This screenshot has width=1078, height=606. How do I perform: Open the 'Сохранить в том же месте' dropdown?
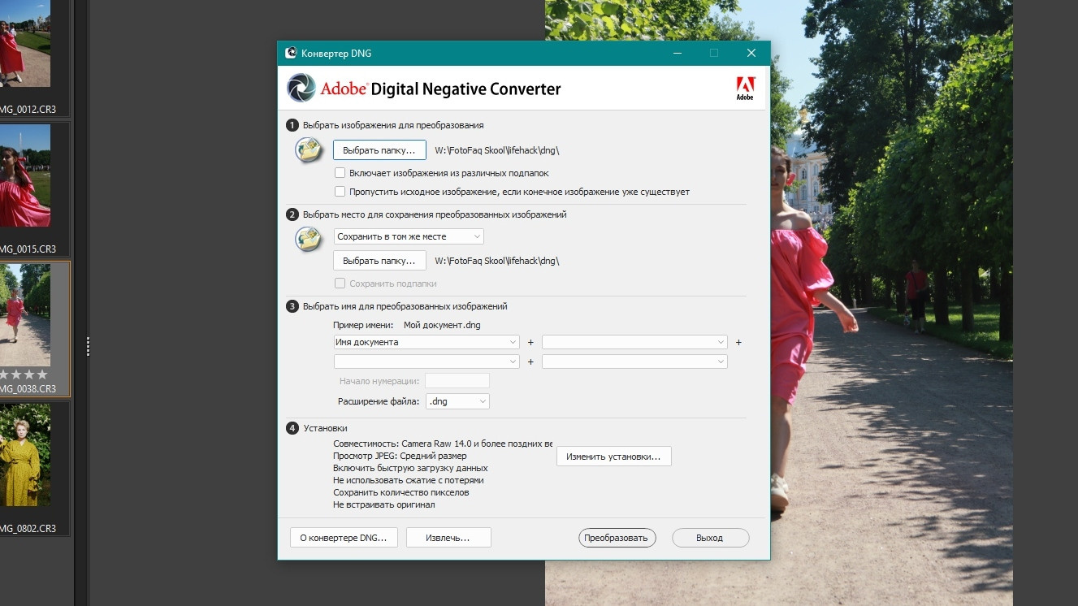click(x=409, y=236)
